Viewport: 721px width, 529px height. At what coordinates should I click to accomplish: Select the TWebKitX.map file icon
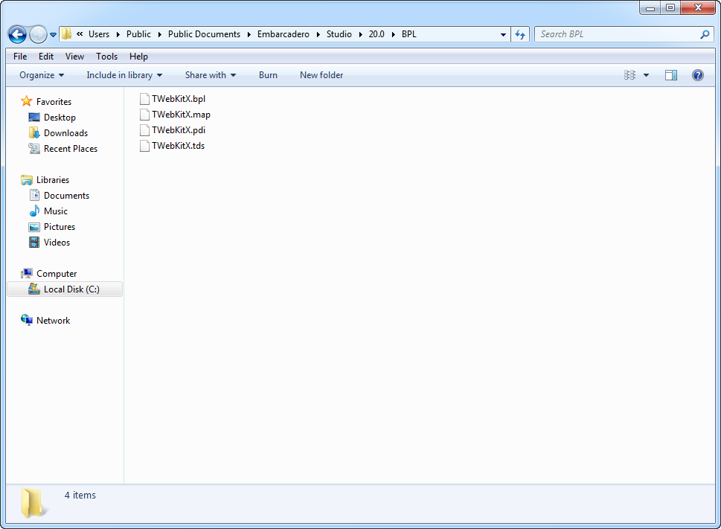(x=144, y=115)
